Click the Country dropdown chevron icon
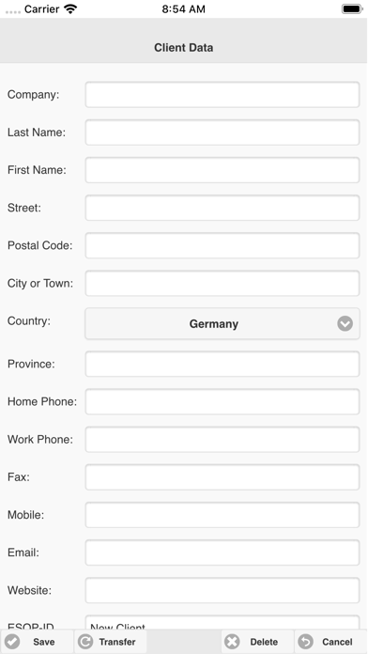368x654 pixels. pos(345,323)
